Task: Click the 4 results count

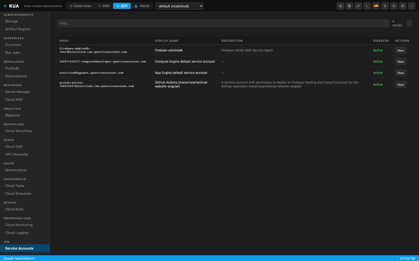Action: point(397,23)
